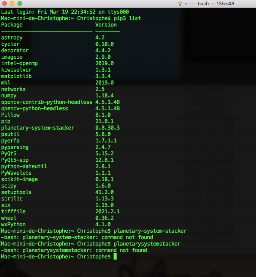Click version '12.8.1' of PyQt5-sip

click(104, 160)
